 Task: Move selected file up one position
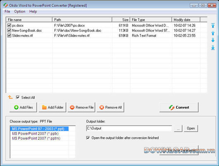213,33
